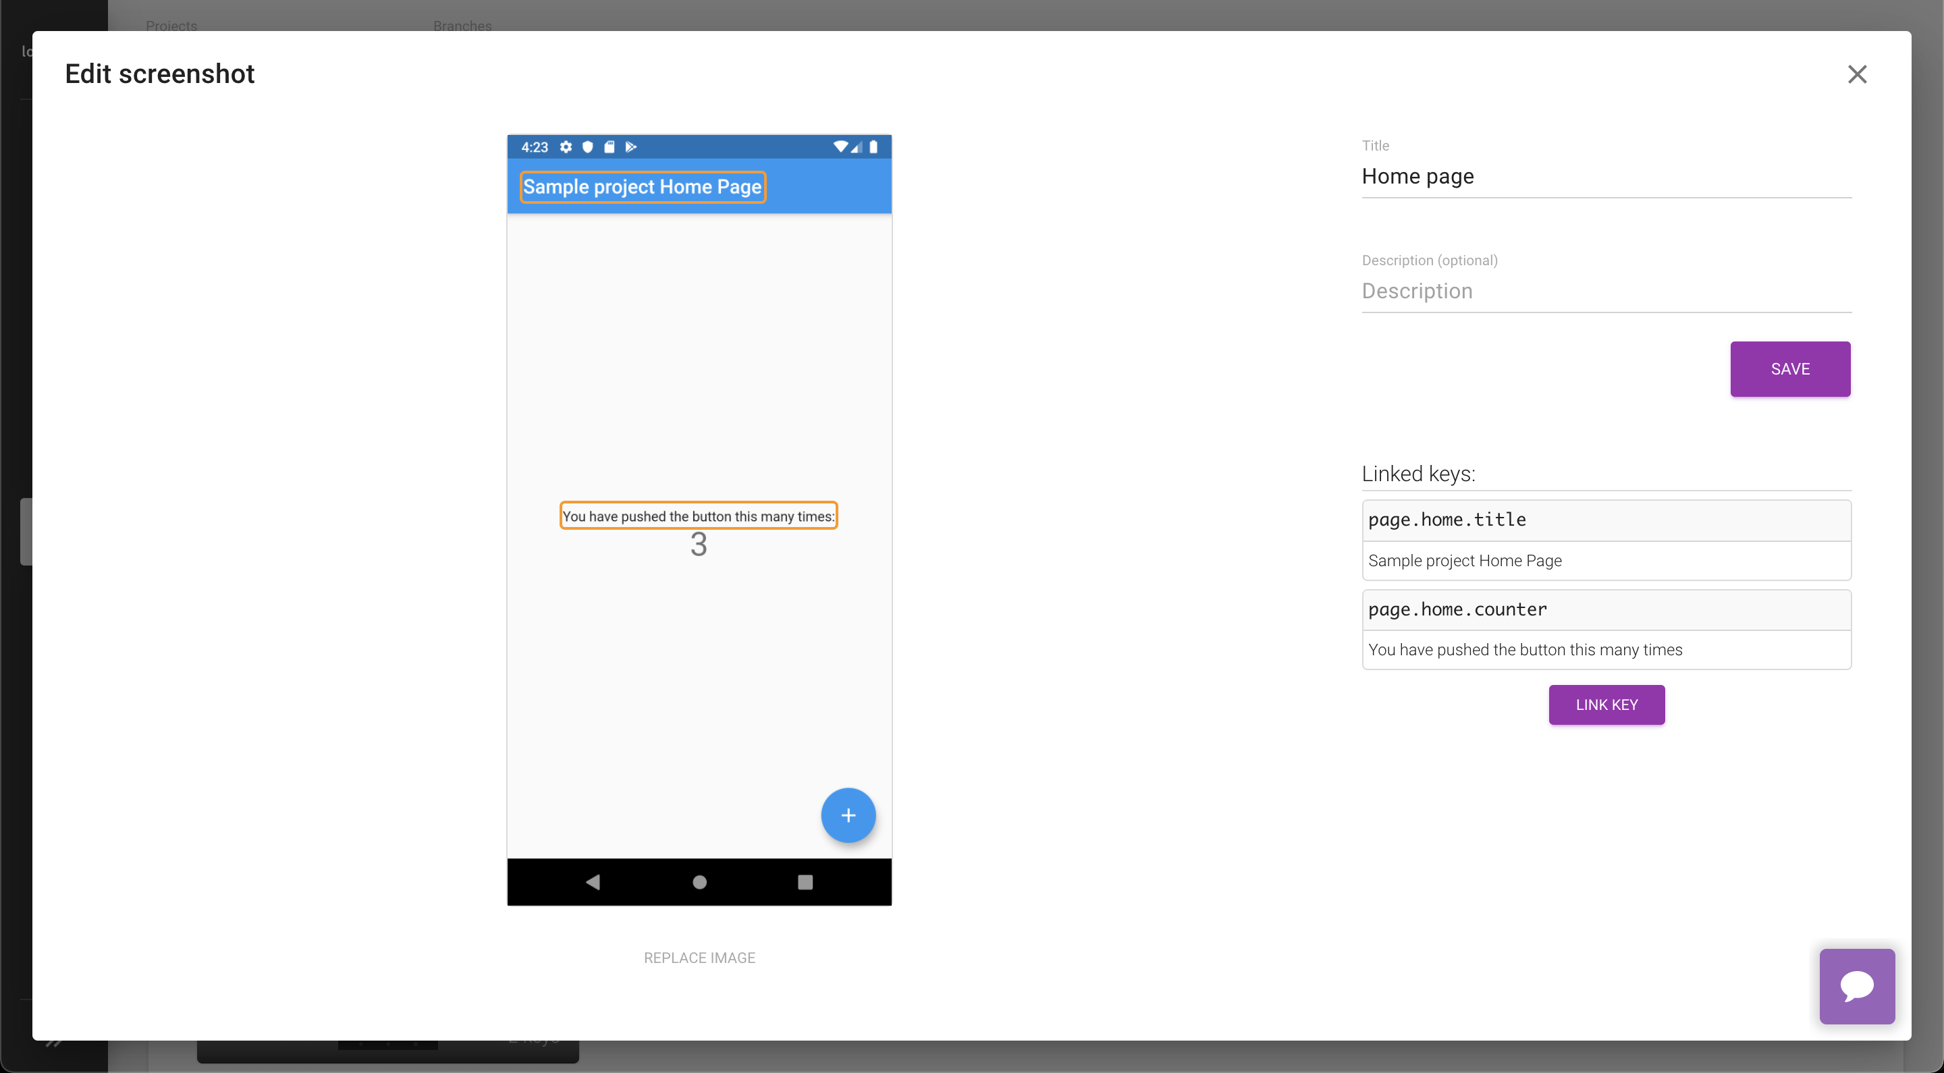Click the counter number 3 on screenshot

[x=699, y=545]
